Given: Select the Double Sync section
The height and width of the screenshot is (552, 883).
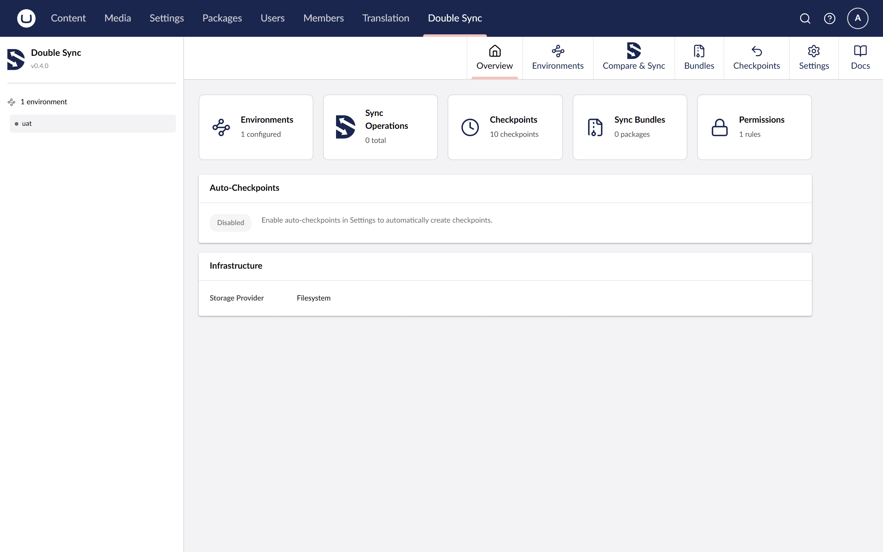Looking at the screenshot, I should (455, 18).
